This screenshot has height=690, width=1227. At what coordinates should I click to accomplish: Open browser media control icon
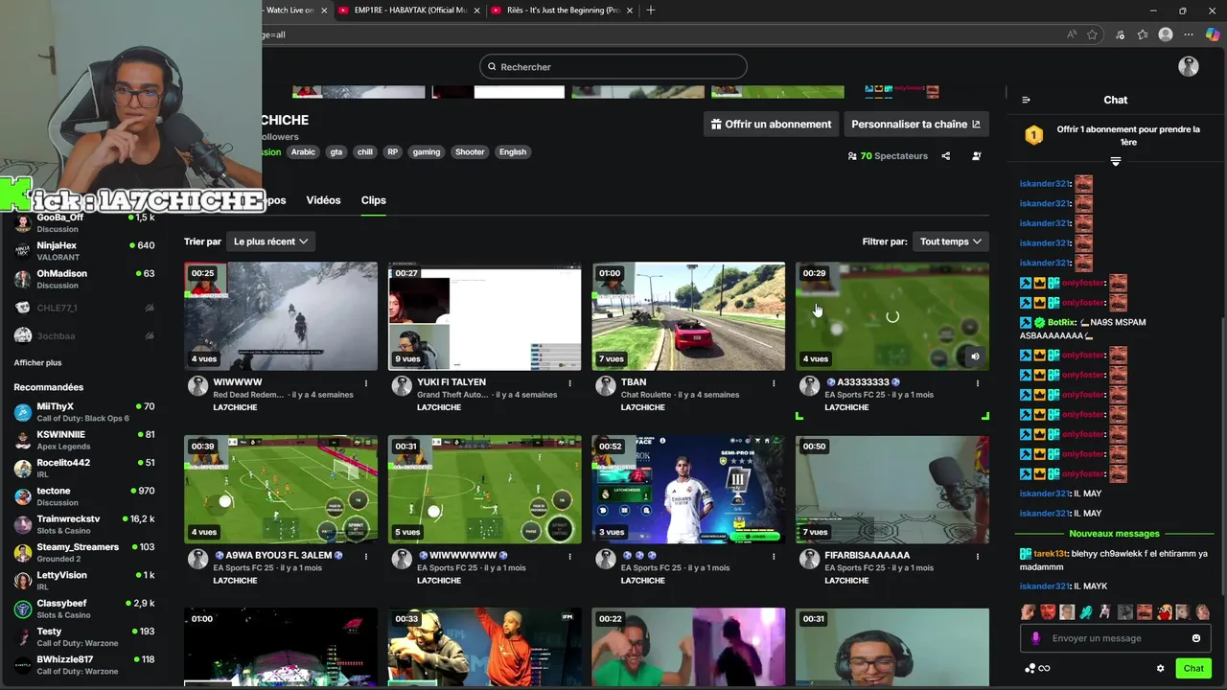point(1120,34)
